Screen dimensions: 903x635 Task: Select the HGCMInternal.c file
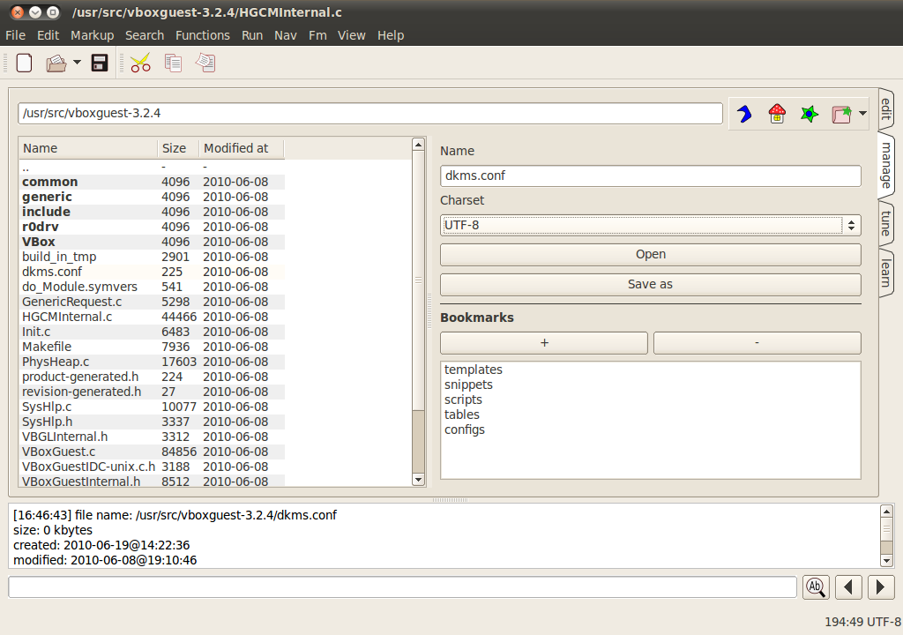[x=152, y=317]
